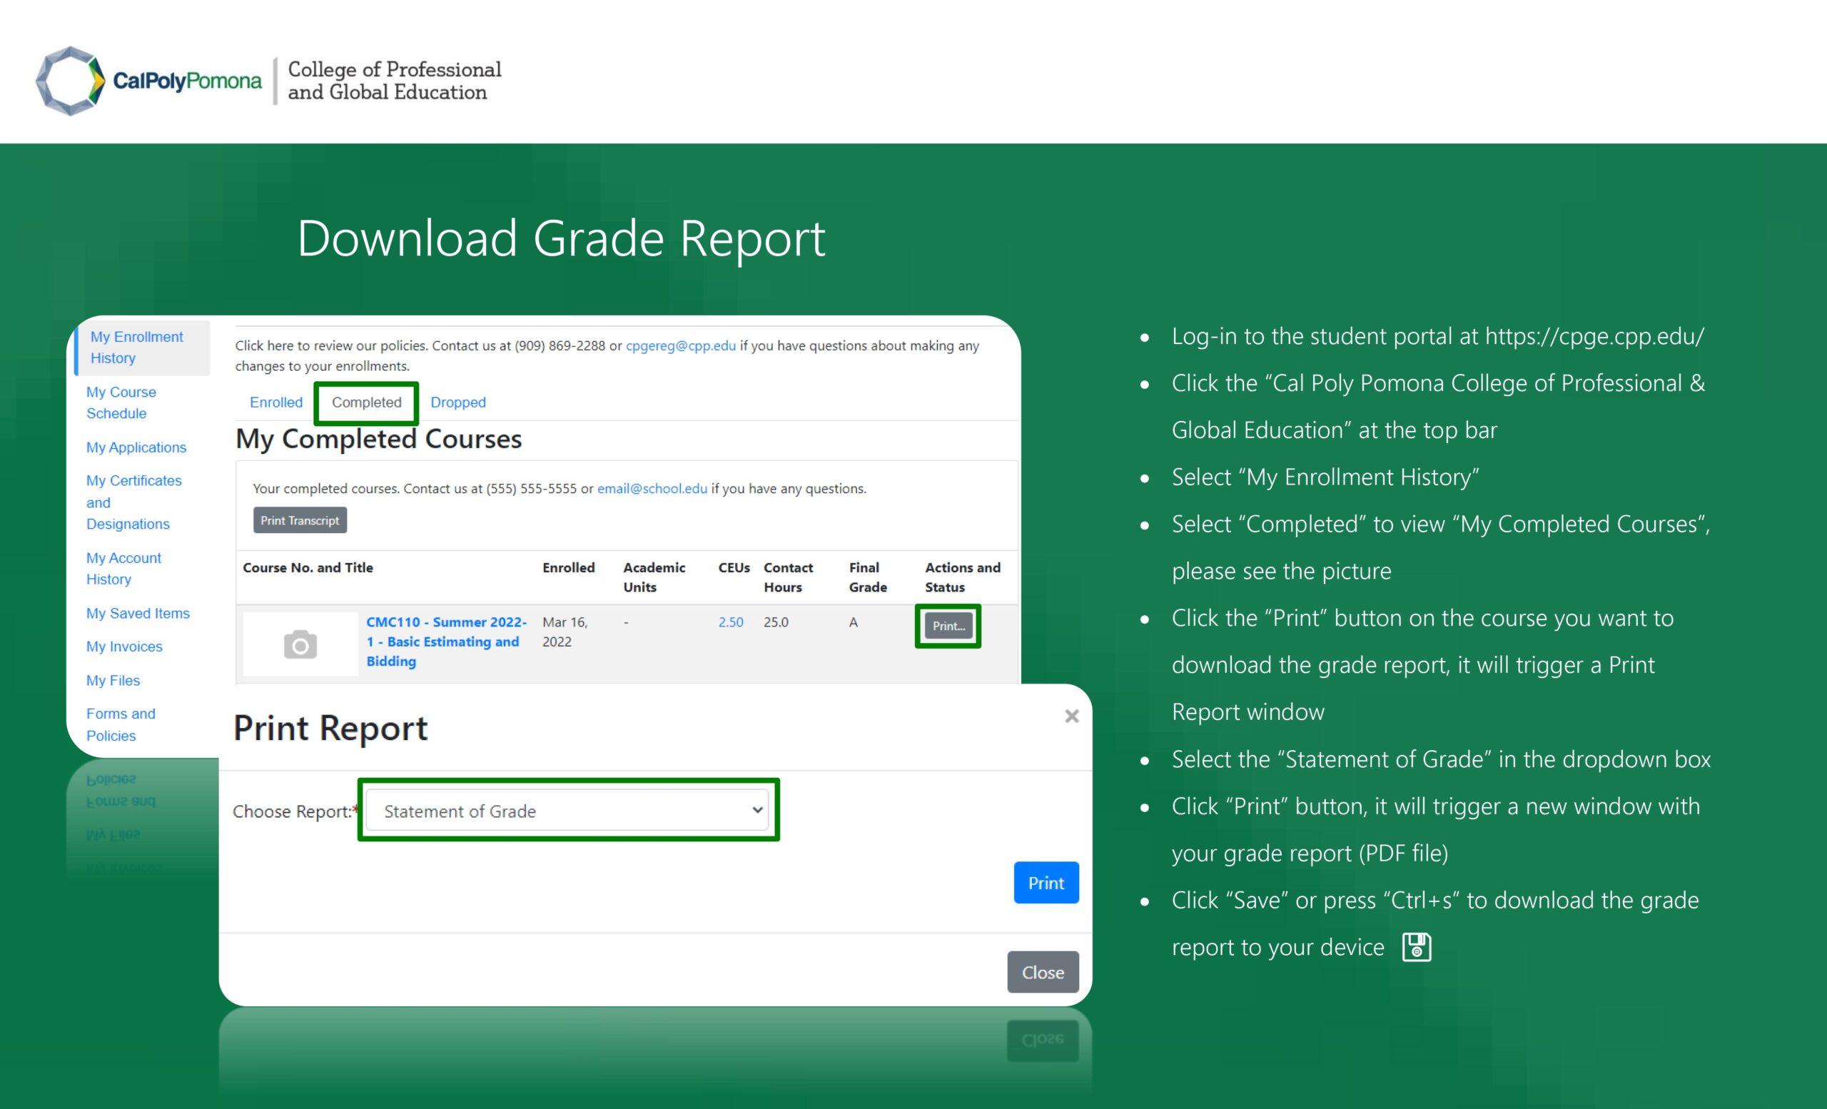Open the Choose Report dropdown
Screen dimensions: 1827x1109
(x=567, y=810)
